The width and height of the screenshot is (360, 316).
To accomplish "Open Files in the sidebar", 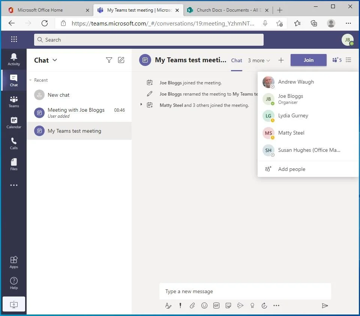I will [x=14, y=164].
